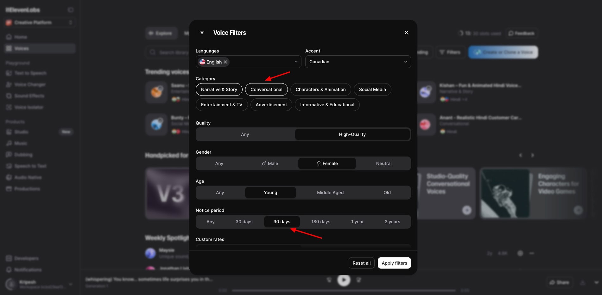Pick the 180 days notice period
The height and width of the screenshot is (295, 602).
321,222
